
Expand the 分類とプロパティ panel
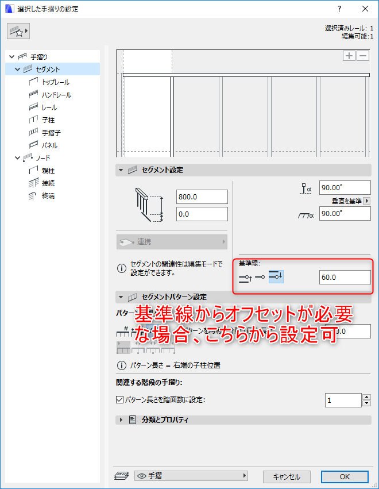121,420
